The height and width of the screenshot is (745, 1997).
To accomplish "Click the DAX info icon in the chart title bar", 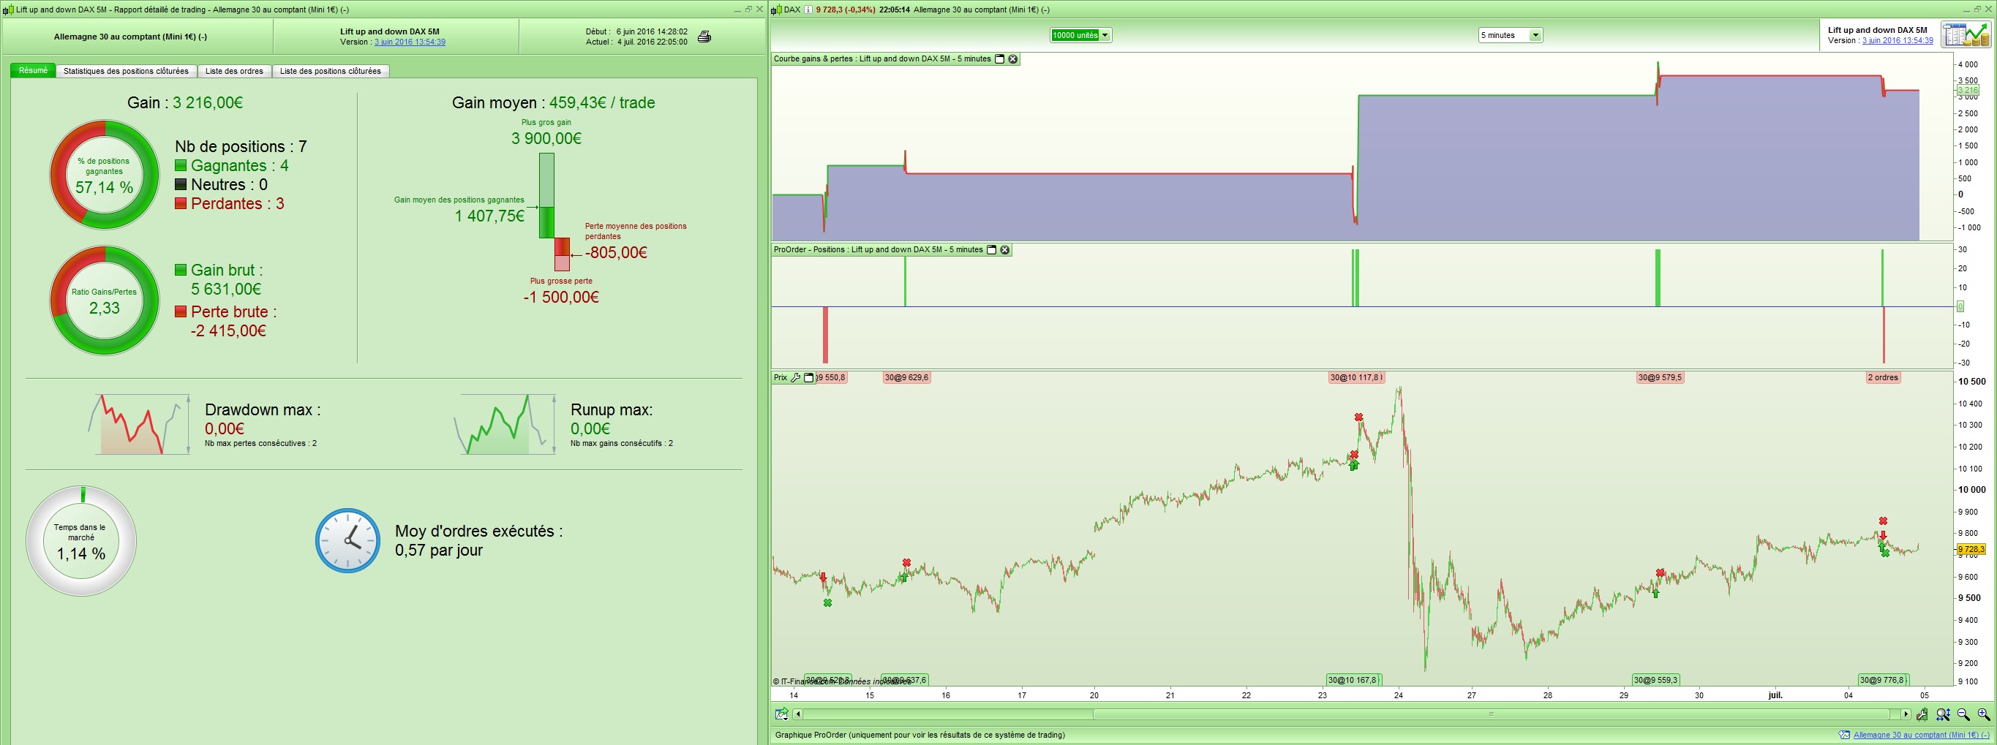I will tap(808, 10).
